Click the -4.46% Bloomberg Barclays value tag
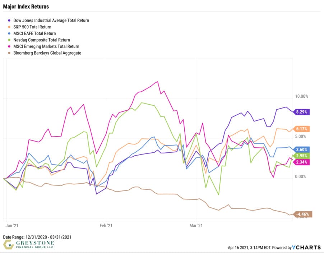Screen dimensions: 324x253 [302, 214]
